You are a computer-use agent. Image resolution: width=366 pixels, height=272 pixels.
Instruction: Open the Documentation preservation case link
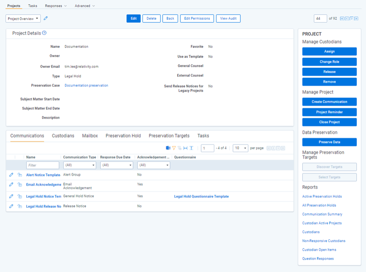pos(86,85)
